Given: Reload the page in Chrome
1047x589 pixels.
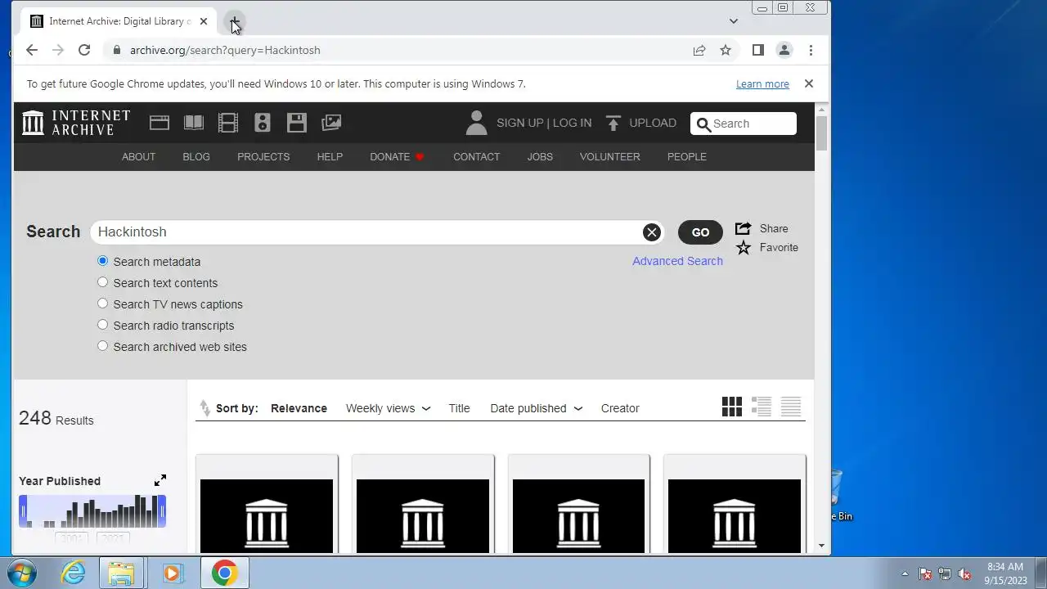Looking at the screenshot, I should (84, 50).
